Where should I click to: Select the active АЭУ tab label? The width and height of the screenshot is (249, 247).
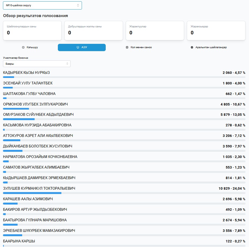[x=84, y=47]
